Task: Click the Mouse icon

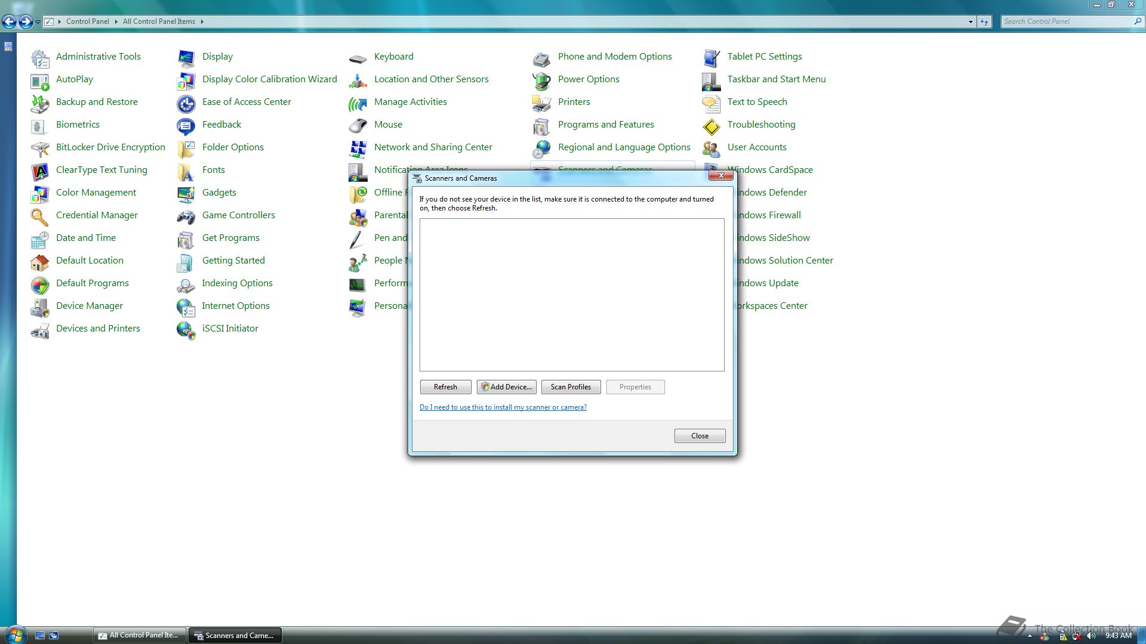Action: click(x=358, y=126)
